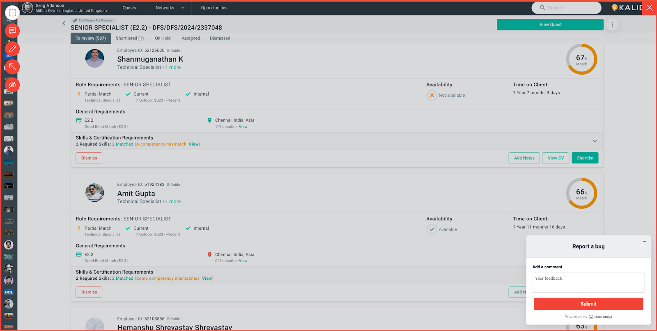Minimize the Report a bug panel
657x331 pixels.
(x=644, y=241)
